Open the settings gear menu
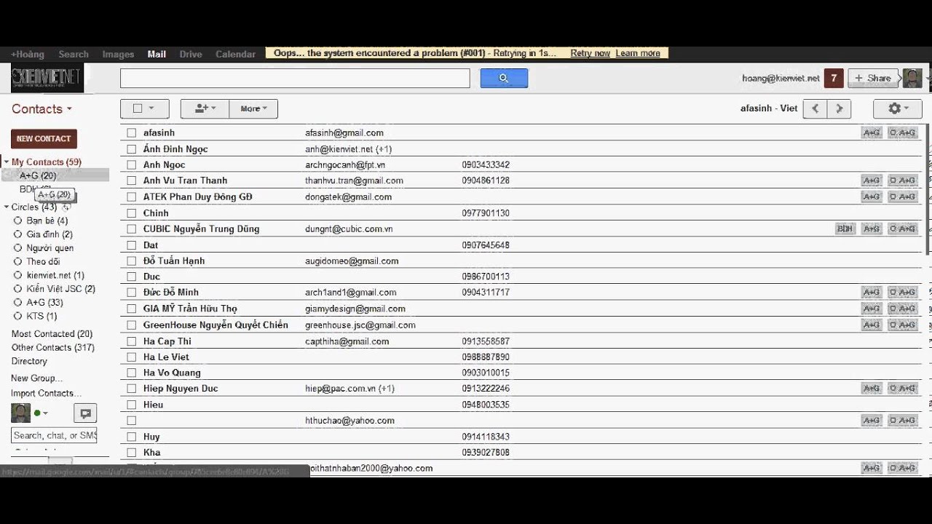Screen dimensions: 932x524 coord(899,108)
